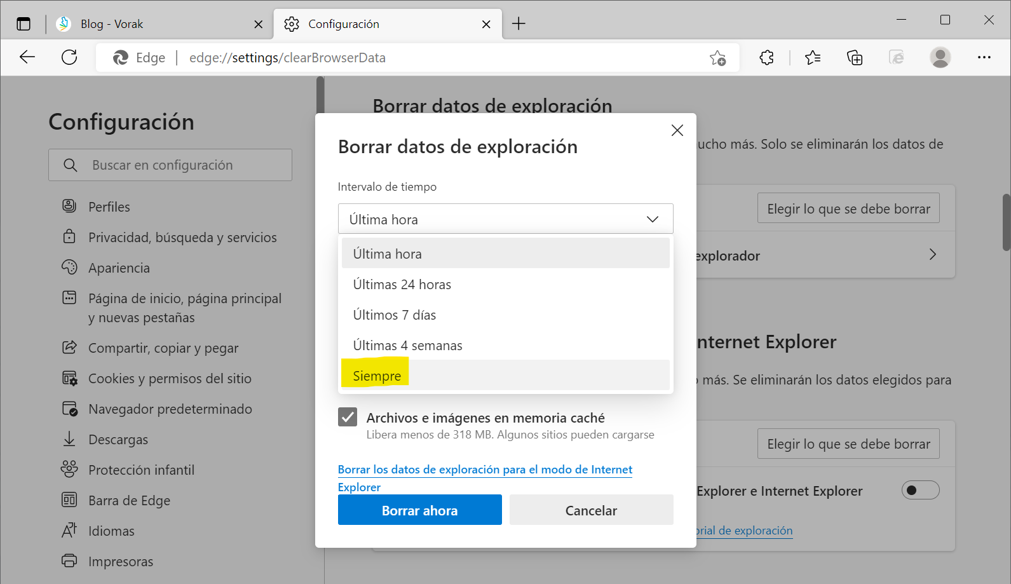1011x584 pixels.
Task: Go back with the back arrow
Action: pos(27,57)
